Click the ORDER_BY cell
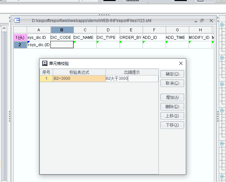This screenshot has height=182, width=226. coord(131,38)
